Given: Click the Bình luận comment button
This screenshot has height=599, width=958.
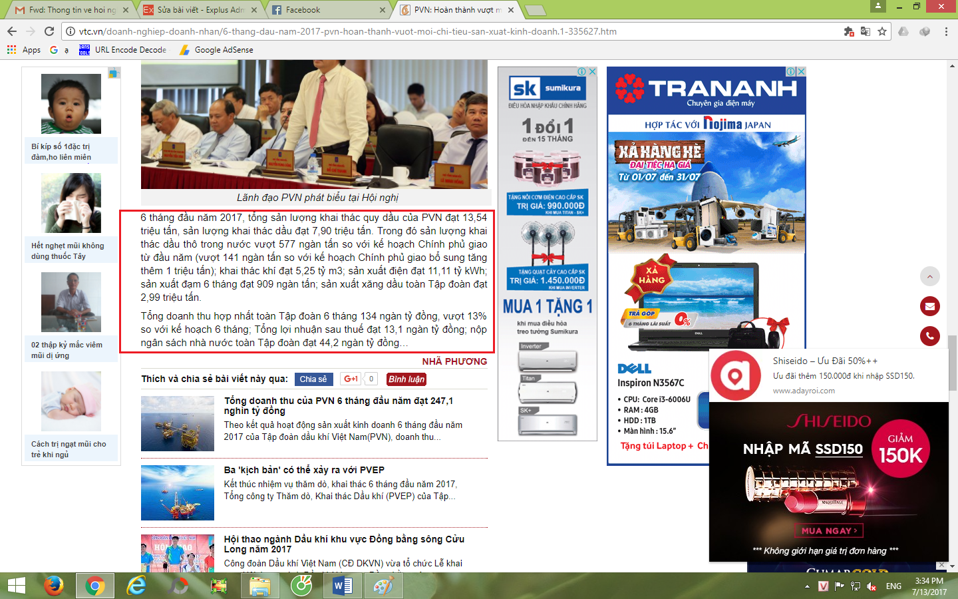Looking at the screenshot, I should click(x=406, y=379).
